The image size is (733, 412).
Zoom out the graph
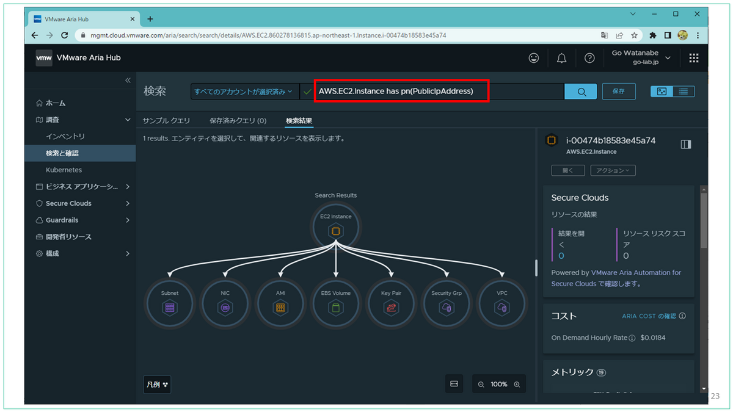481,385
